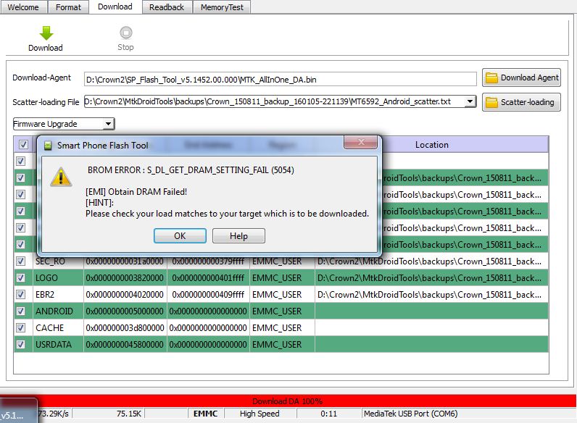The width and height of the screenshot is (577, 423).
Task: Expand the Scatter-loading File dropdown arrow
Action: pos(470,102)
